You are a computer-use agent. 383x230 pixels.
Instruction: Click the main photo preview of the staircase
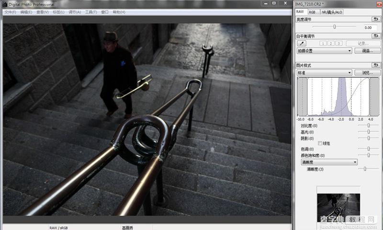[x=147, y=119]
